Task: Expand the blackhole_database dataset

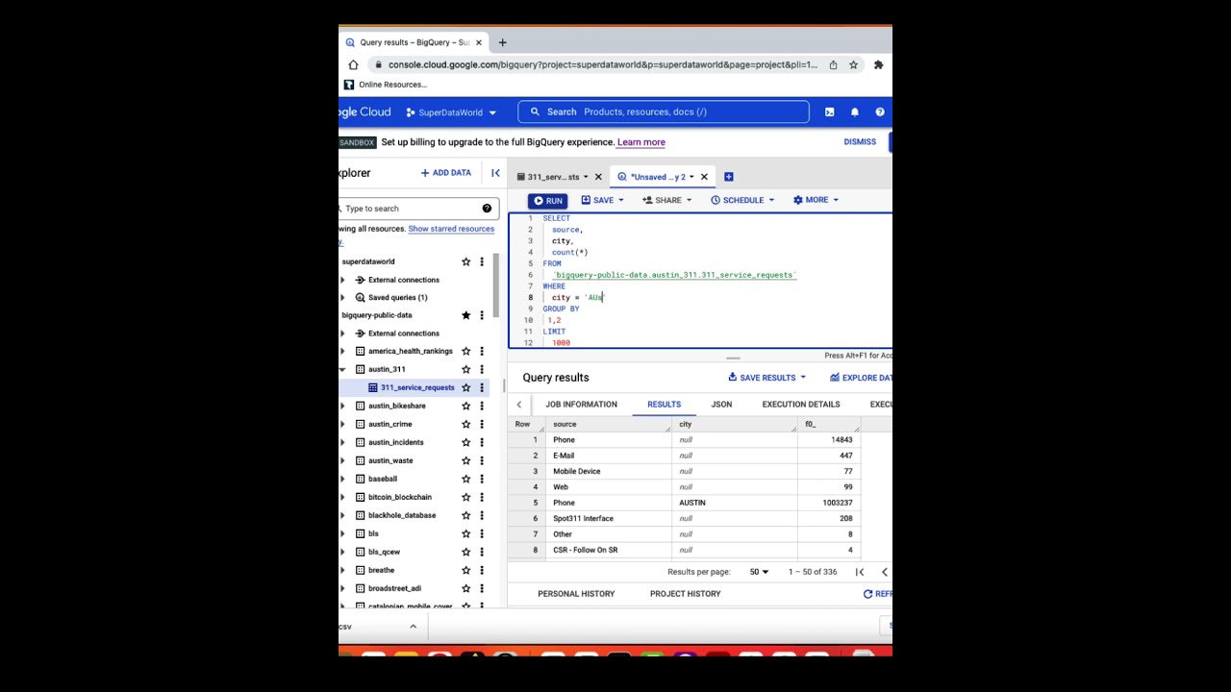Action: (x=342, y=515)
